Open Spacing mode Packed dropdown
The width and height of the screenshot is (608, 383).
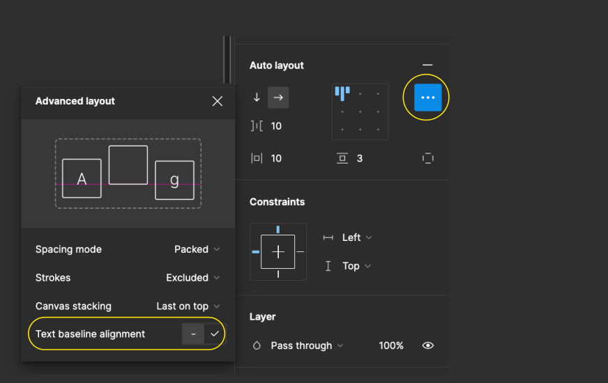tap(197, 249)
